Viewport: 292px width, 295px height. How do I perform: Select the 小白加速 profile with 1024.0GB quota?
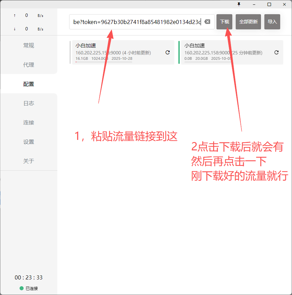[115, 46]
